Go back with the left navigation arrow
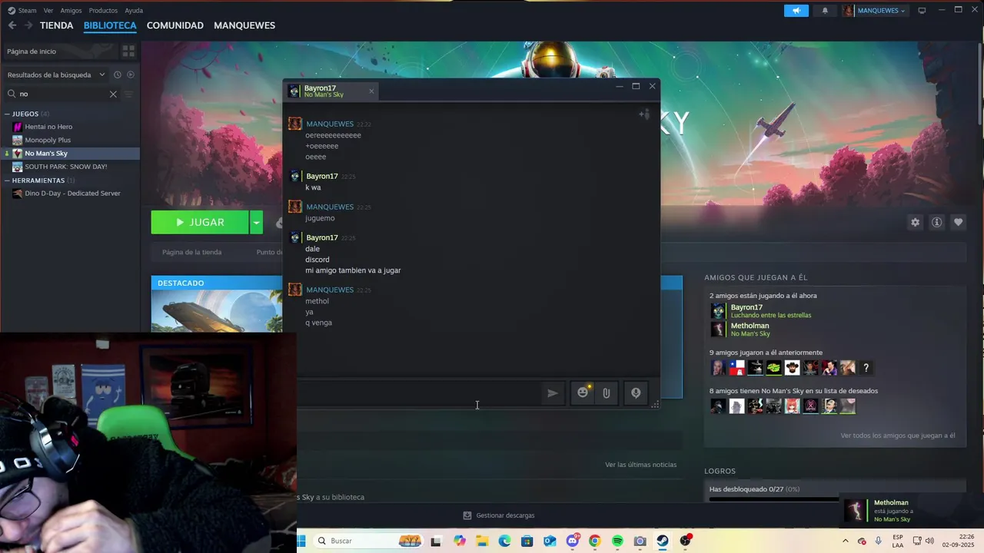984x553 pixels. (12, 25)
